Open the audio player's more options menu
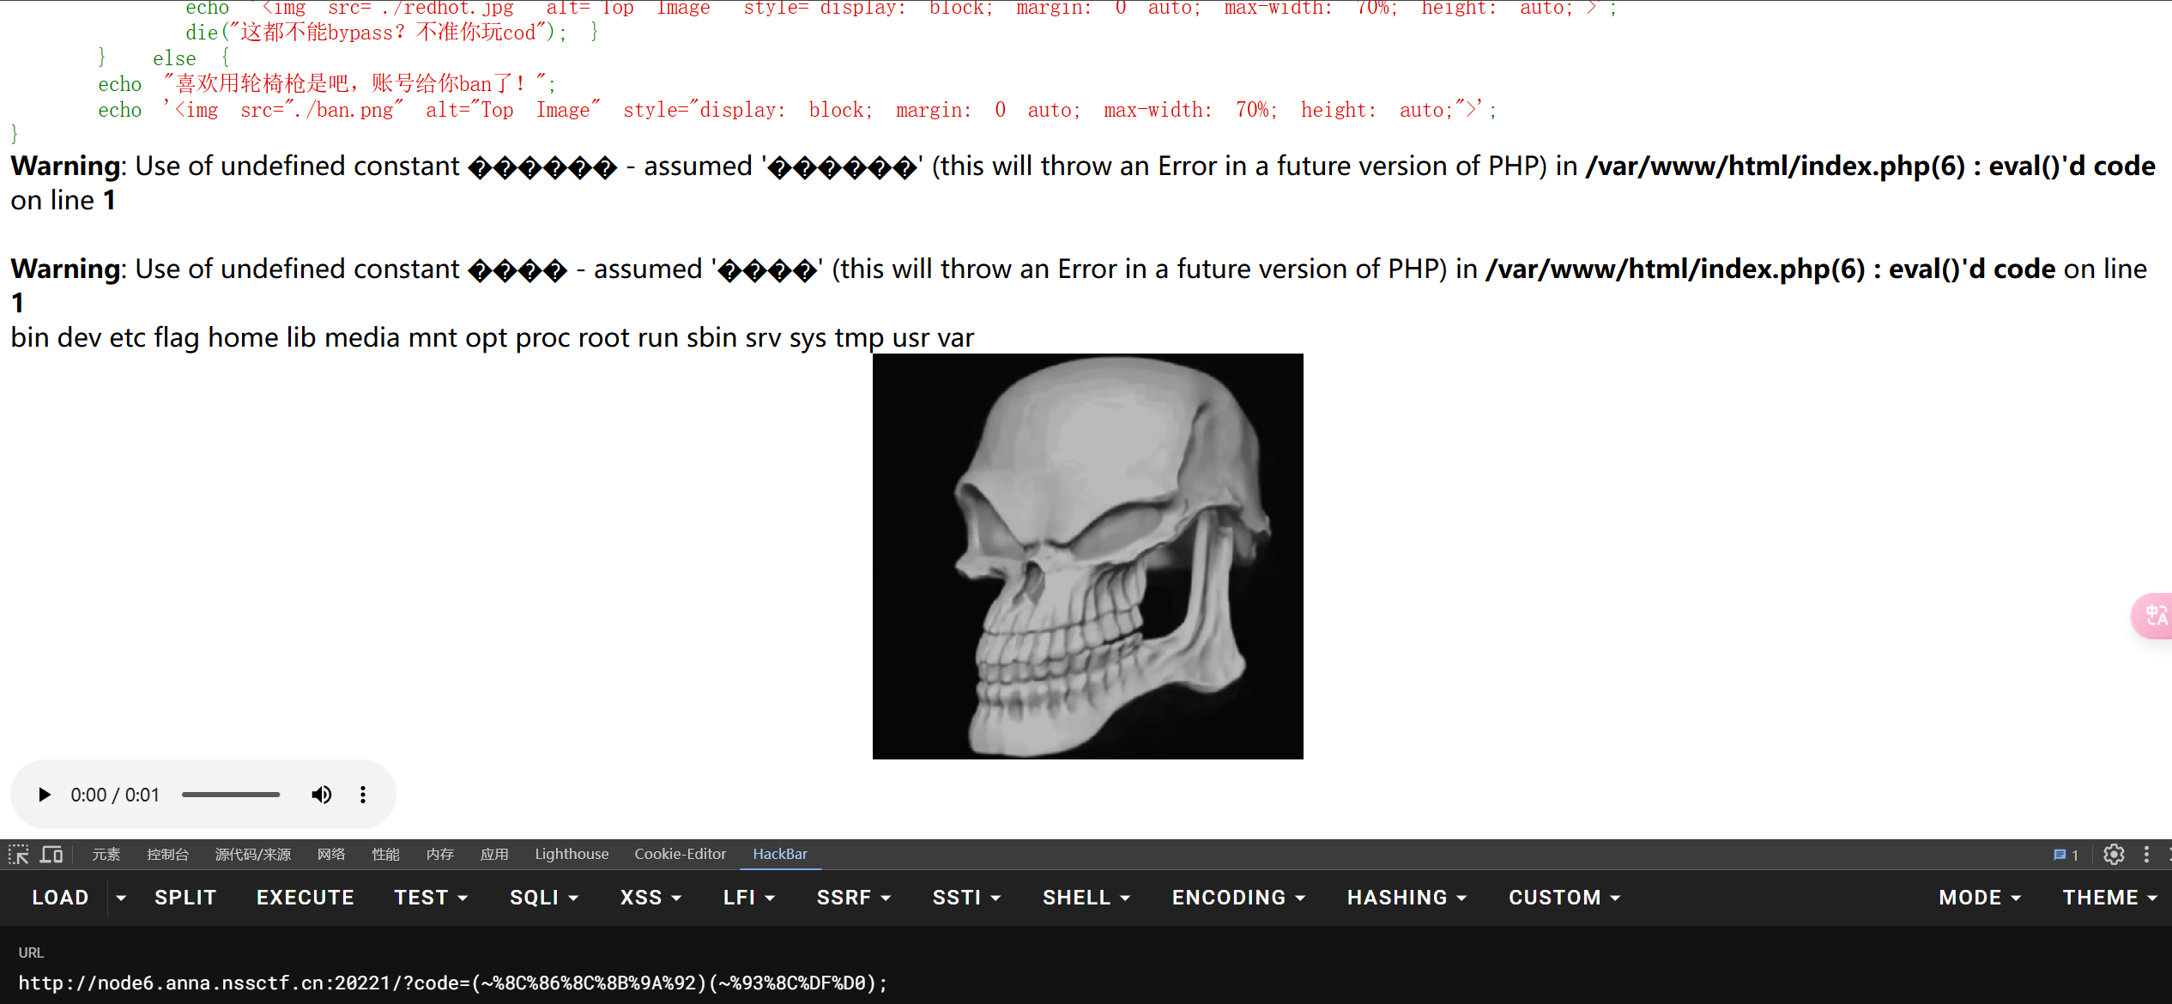 [x=363, y=795]
